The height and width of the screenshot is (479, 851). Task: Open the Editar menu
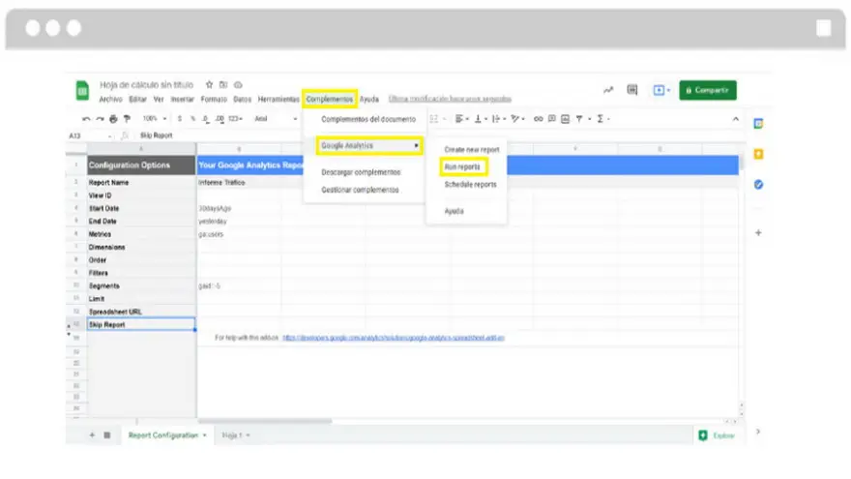click(137, 99)
